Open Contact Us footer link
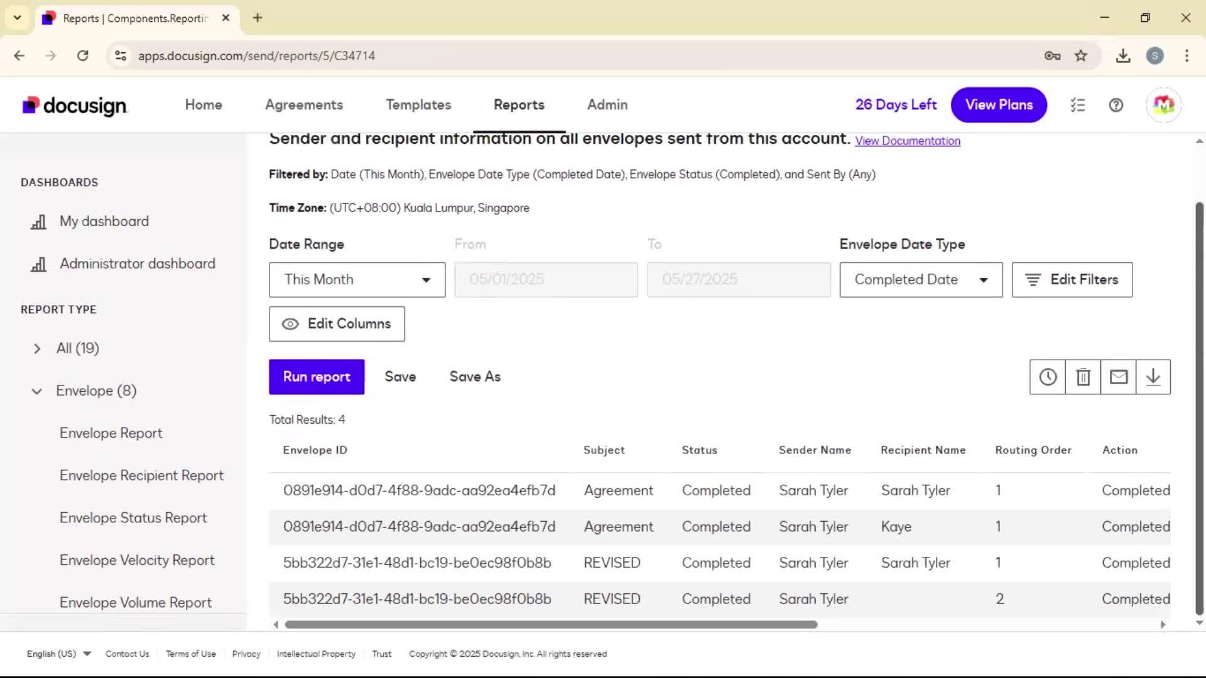 click(x=127, y=654)
